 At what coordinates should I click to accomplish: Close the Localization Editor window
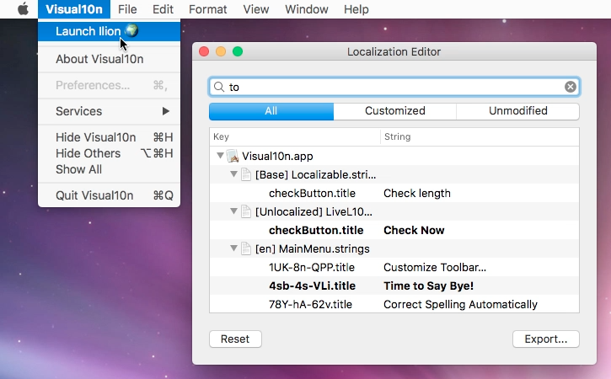204,51
